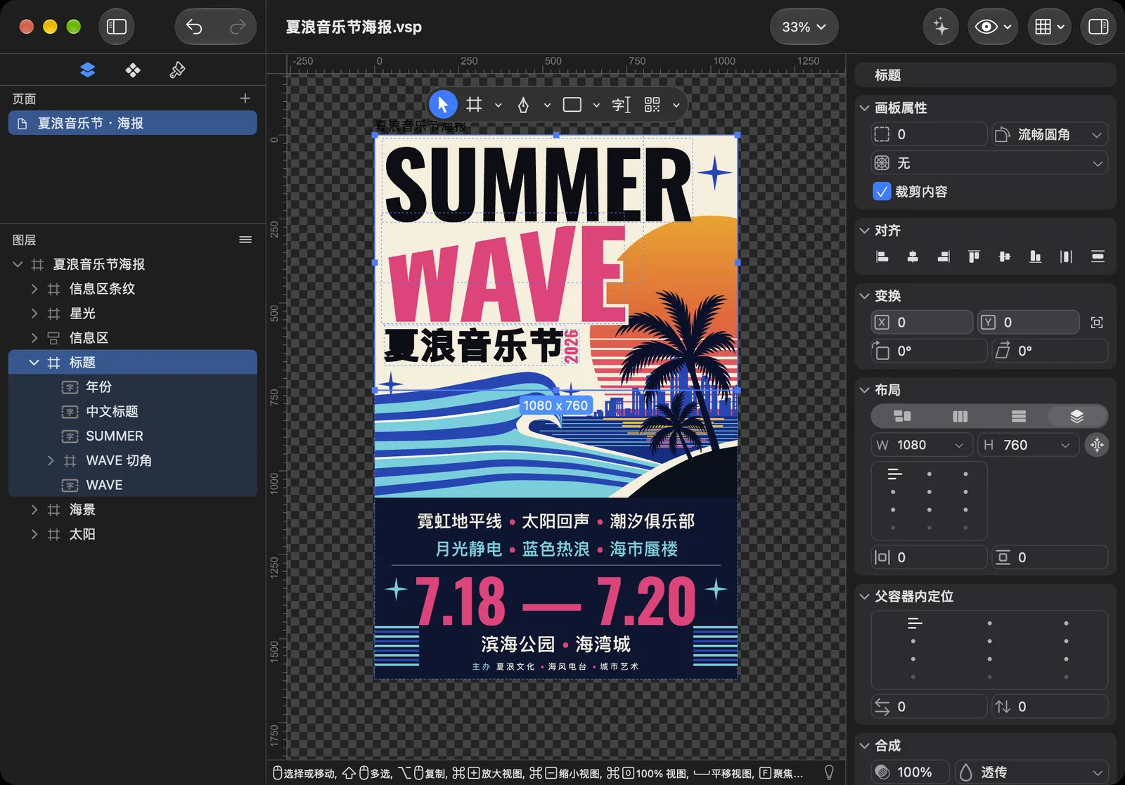Align top edges icon in 对齐
The width and height of the screenshot is (1125, 785).
tap(974, 257)
